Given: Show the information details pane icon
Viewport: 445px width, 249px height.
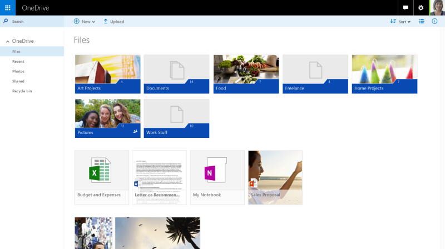Looking at the screenshot, I should pyautogui.click(x=434, y=22).
